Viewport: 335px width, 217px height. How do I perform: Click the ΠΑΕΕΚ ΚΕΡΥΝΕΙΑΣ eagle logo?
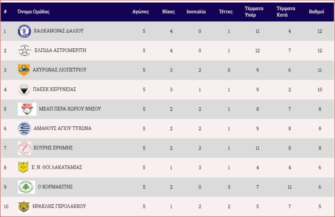click(24, 89)
